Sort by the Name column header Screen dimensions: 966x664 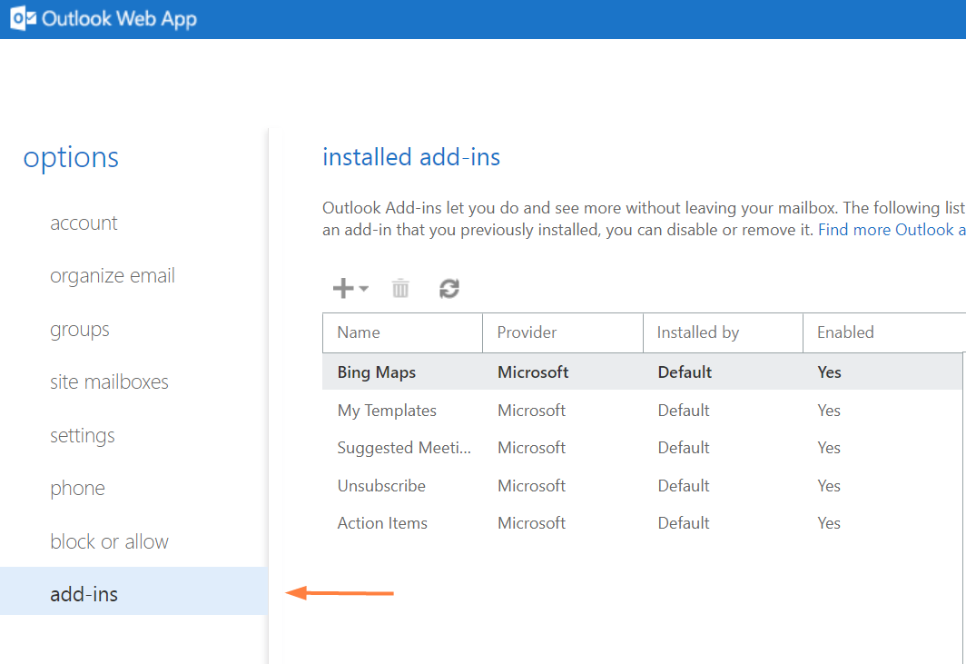click(402, 333)
